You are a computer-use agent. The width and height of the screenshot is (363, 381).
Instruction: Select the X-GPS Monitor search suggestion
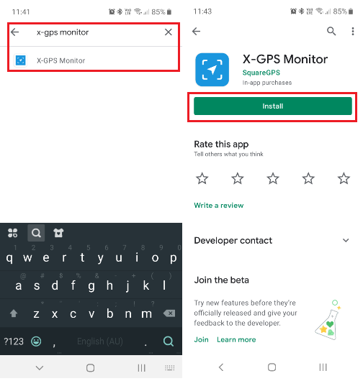(94, 60)
